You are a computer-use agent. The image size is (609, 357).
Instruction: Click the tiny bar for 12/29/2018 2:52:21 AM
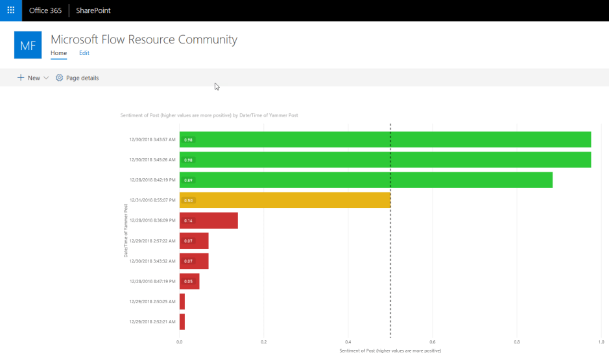pos(182,322)
